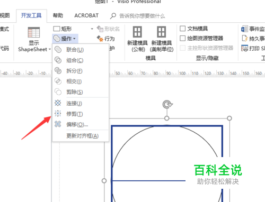Screen dimensions: 265x202
Task: Click the 事件监视器 event monitor icon
Action: (x=244, y=29)
